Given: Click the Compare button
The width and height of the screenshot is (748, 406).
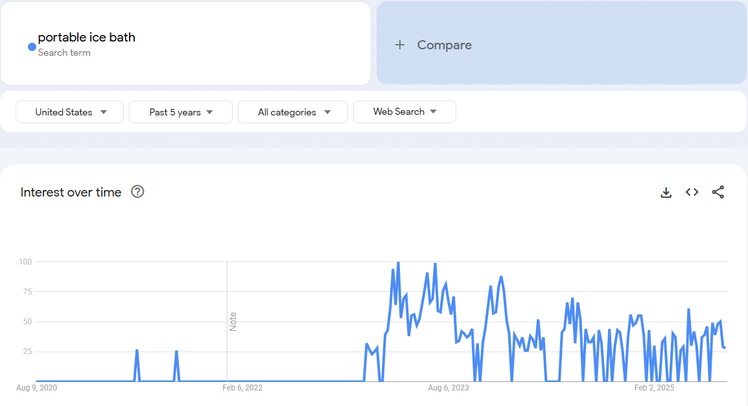Looking at the screenshot, I should click(x=444, y=45).
